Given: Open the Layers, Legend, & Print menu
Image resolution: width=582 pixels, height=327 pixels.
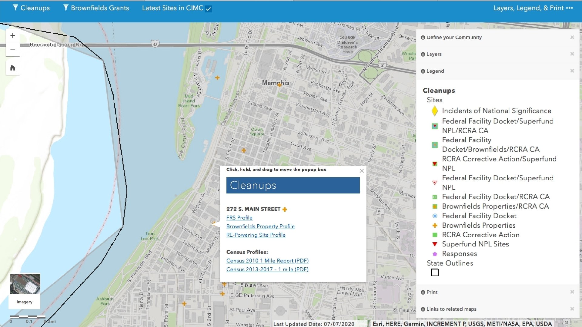Looking at the screenshot, I should pos(533,8).
